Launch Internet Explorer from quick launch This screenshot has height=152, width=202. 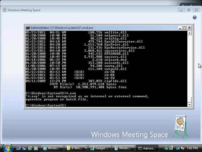30,148
